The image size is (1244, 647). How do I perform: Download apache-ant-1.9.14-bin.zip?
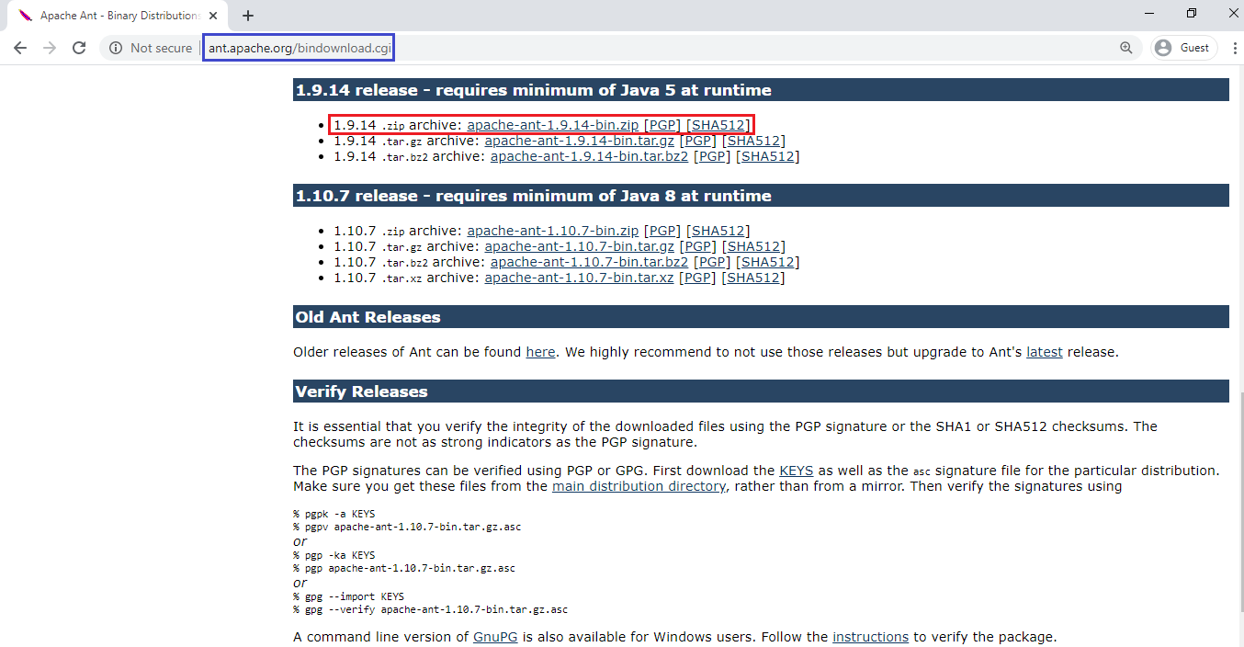click(552, 125)
